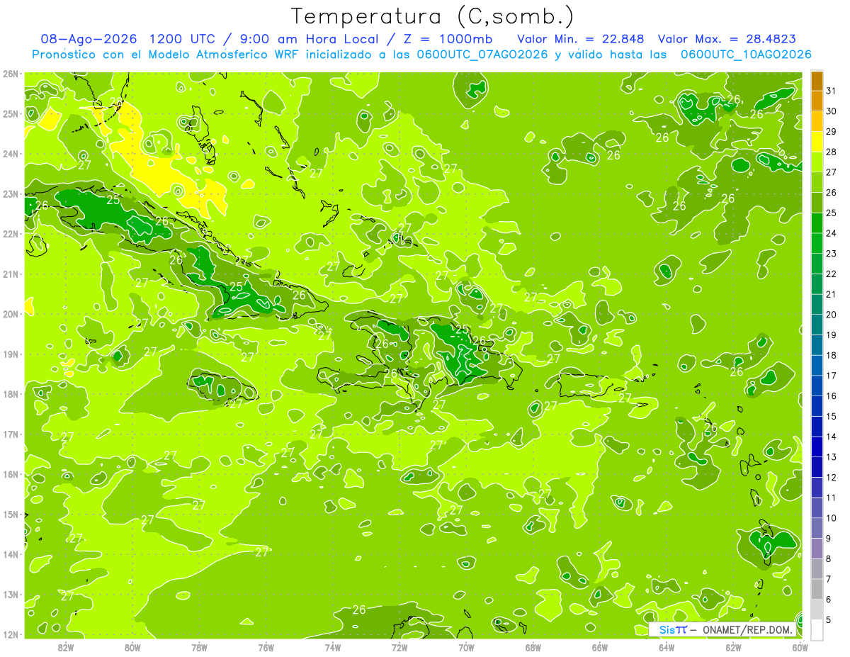Viewport: 850px width, 657px height.
Task: Click the '26N' latitude axis label
Action: pos(10,74)
